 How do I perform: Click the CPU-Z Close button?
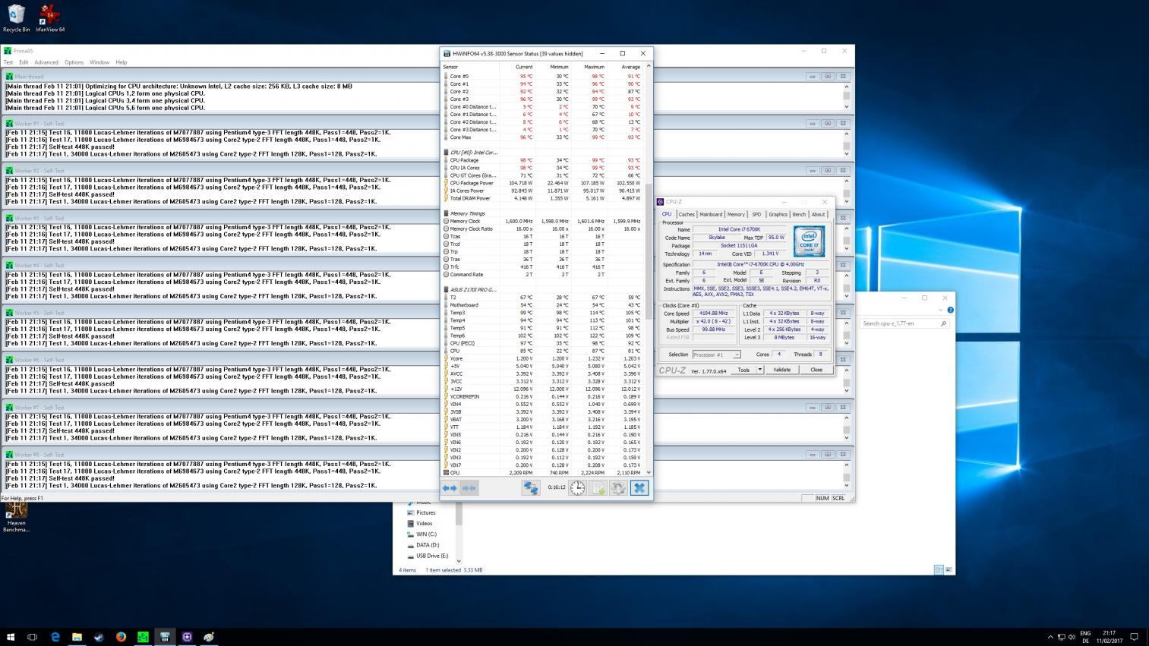pyautogui.click(x=816, y=370)
